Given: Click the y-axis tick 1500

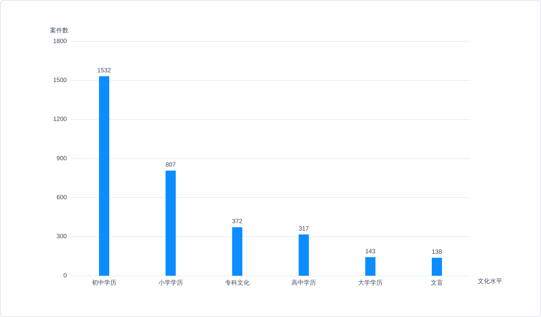Looking at the screenshot, I should [x=60, y=80].
